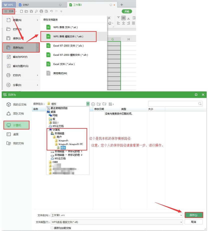Expand the 打印(P) submenu arrow
The width and height of the screenshot is (208, 231).
coord(37,75)
